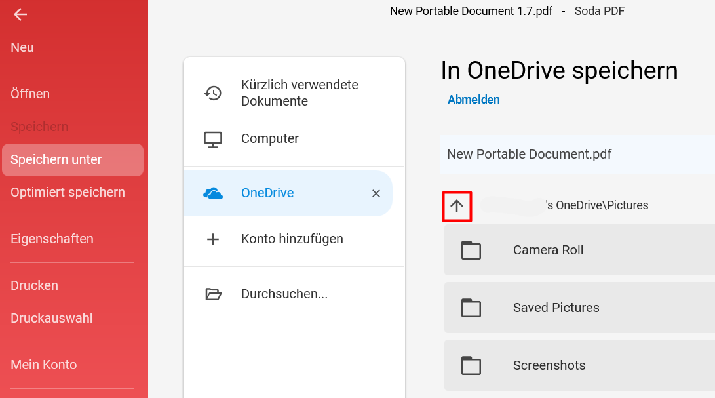Go up one folder with the up arrow
The height and width of the screenshot is (398, 715).
click(x=457, y=207)
